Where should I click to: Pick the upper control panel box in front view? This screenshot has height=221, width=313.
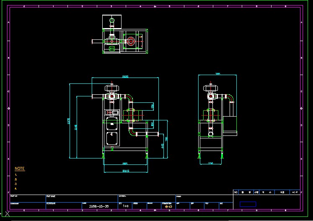[x=112, y=112]
